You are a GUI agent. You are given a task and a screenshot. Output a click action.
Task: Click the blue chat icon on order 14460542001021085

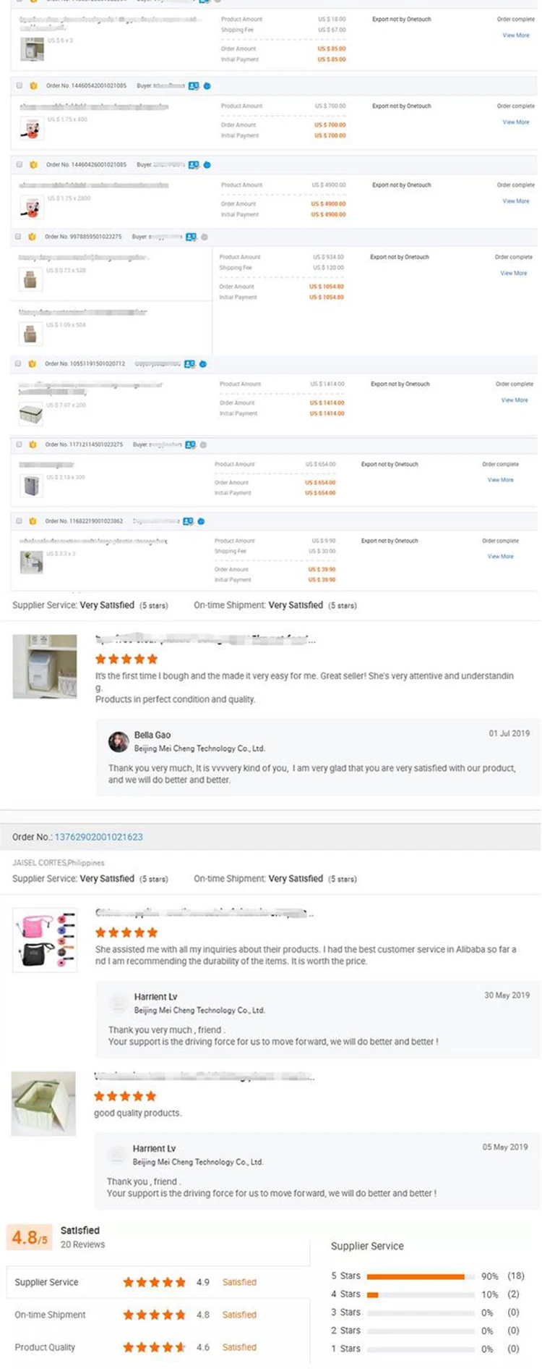pyautogui.click(x=207, y=85)
